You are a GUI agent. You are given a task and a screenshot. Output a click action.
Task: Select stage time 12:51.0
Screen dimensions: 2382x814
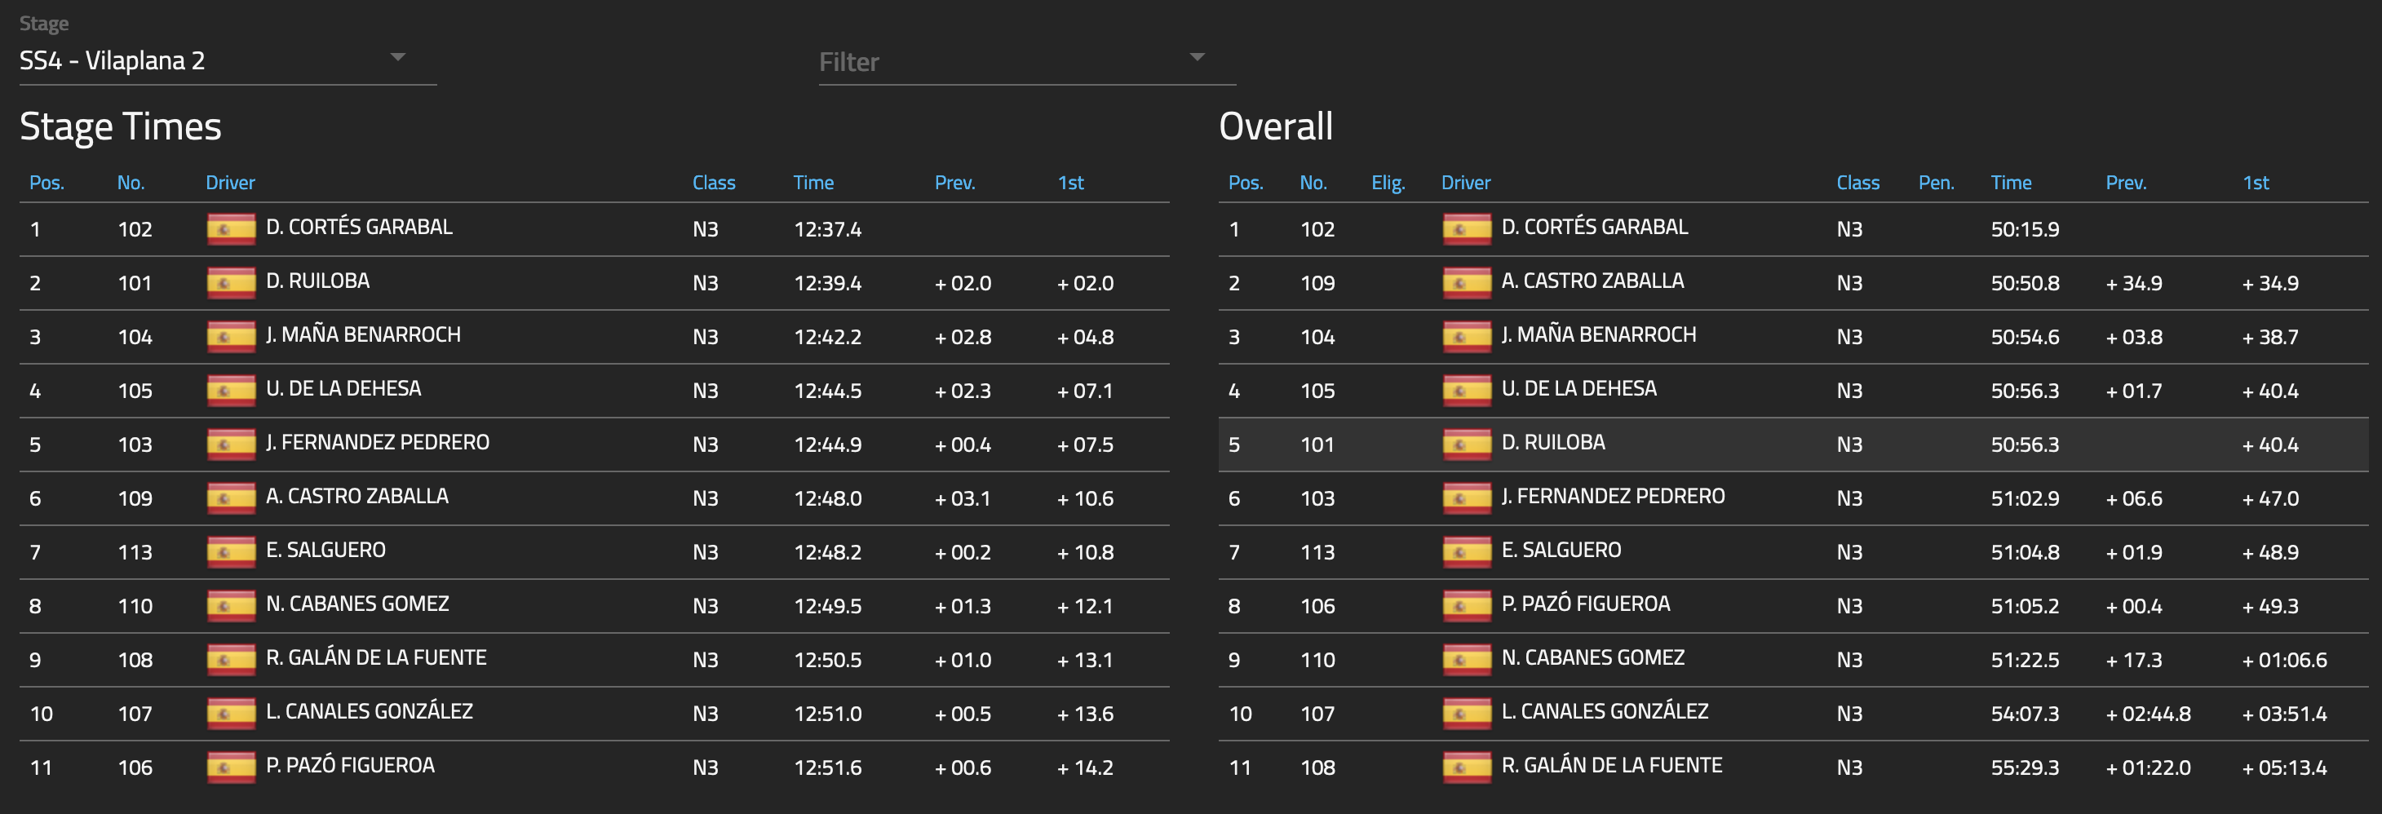click(x=828, y=714)
